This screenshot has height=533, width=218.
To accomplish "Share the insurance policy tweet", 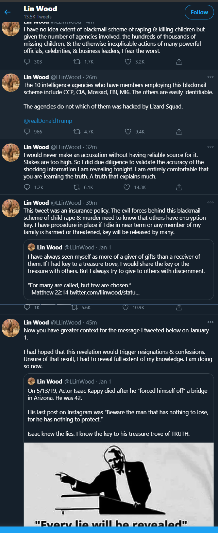I will (x=179, y=307).
